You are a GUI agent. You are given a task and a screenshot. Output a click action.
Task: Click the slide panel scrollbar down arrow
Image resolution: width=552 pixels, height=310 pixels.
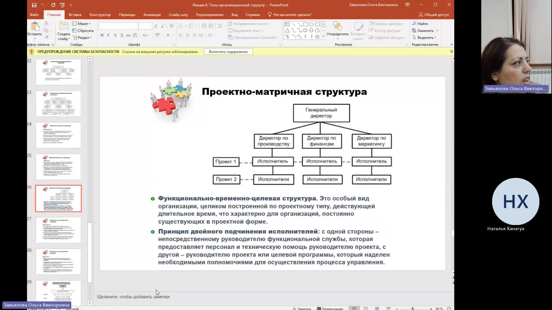click(x=90, y=303)
